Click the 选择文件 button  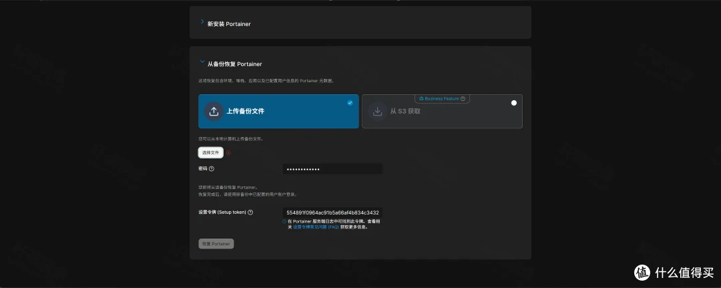[210, 152]
